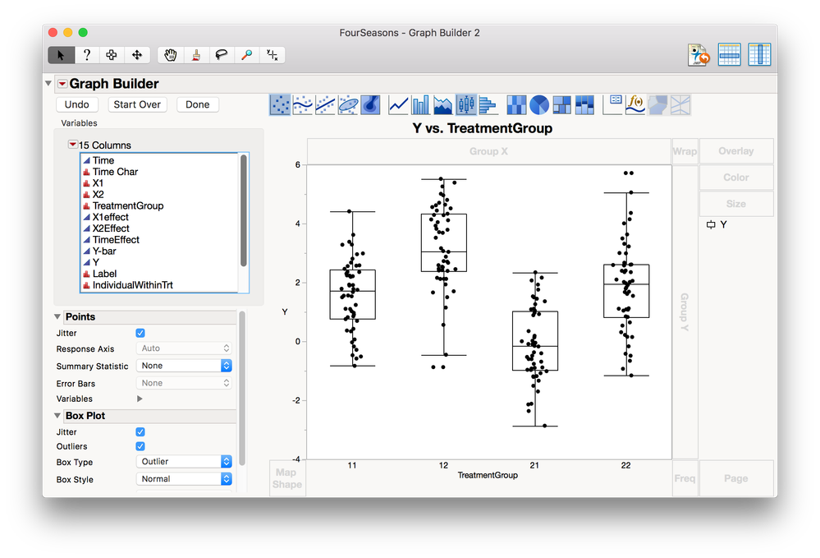This screenshot has height=558, width=820.
Task: Add the Mosaic graph element
Action: click(x=584, y=104)
